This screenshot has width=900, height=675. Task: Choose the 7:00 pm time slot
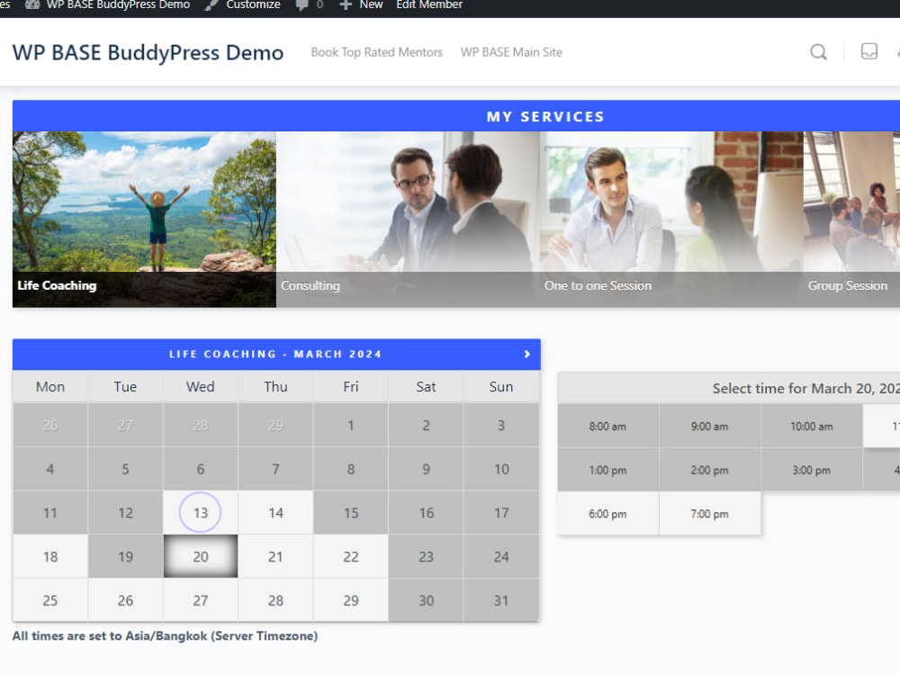(710, 514)
